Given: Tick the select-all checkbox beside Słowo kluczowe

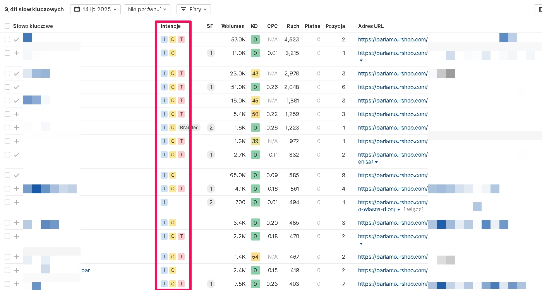Looking at the screenshot, I should [7, 26].
